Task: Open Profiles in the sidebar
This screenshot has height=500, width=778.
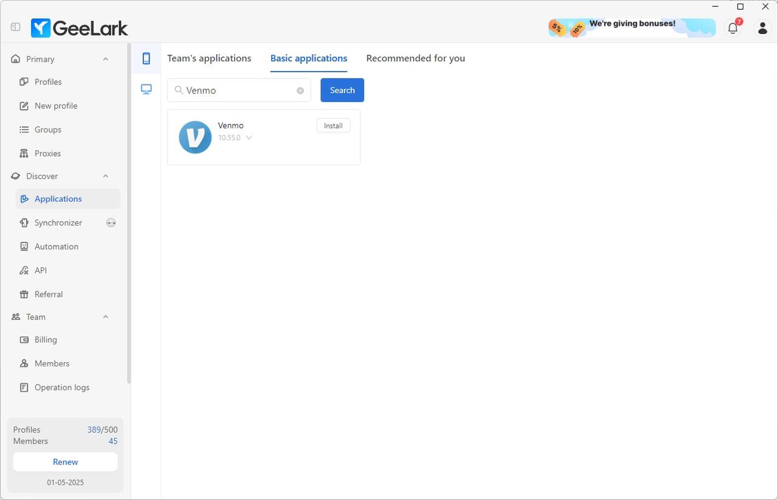Action: click(68, 82)
